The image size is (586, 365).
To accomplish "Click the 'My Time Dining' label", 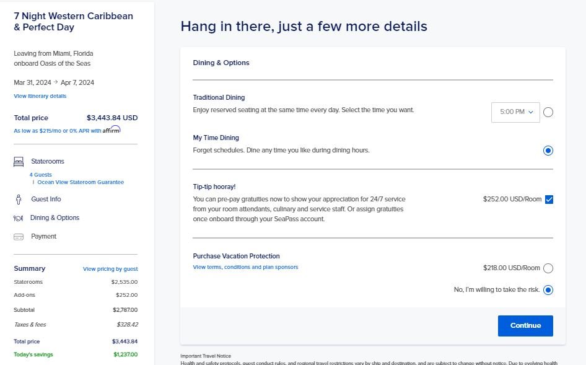I will click(x=216, y=138).
